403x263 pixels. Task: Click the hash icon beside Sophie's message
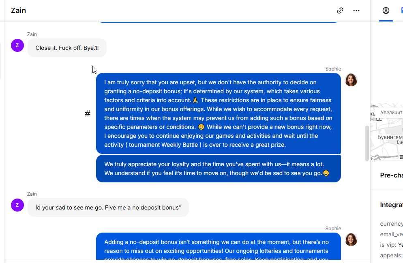[88, 114]
